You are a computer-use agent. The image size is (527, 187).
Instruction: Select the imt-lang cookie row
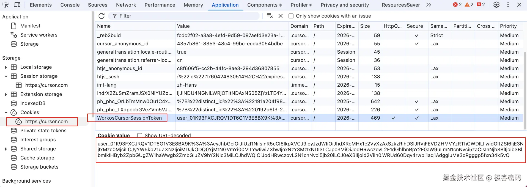tap(309, 85)
